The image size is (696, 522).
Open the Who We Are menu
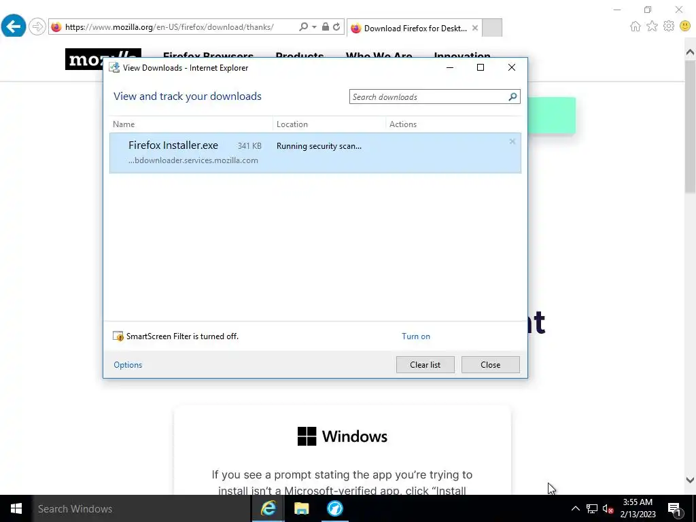point(379,56)
